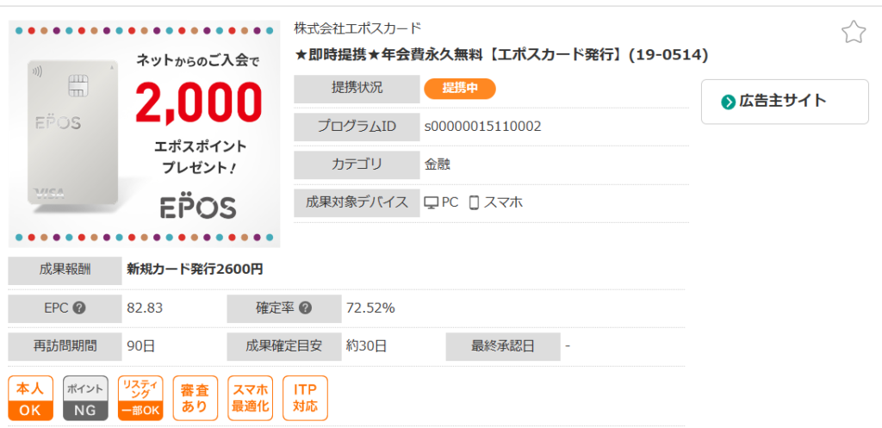Select the program ID s00000015110002 text

click(482, 127)
